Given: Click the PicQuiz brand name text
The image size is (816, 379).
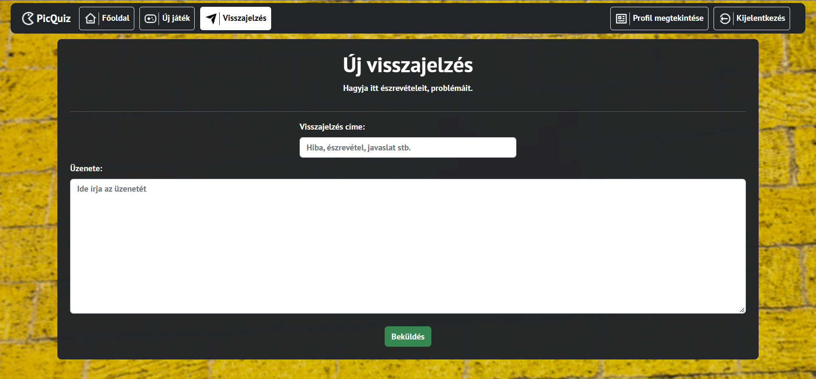Looking at the screenshot, I should 54,18.
